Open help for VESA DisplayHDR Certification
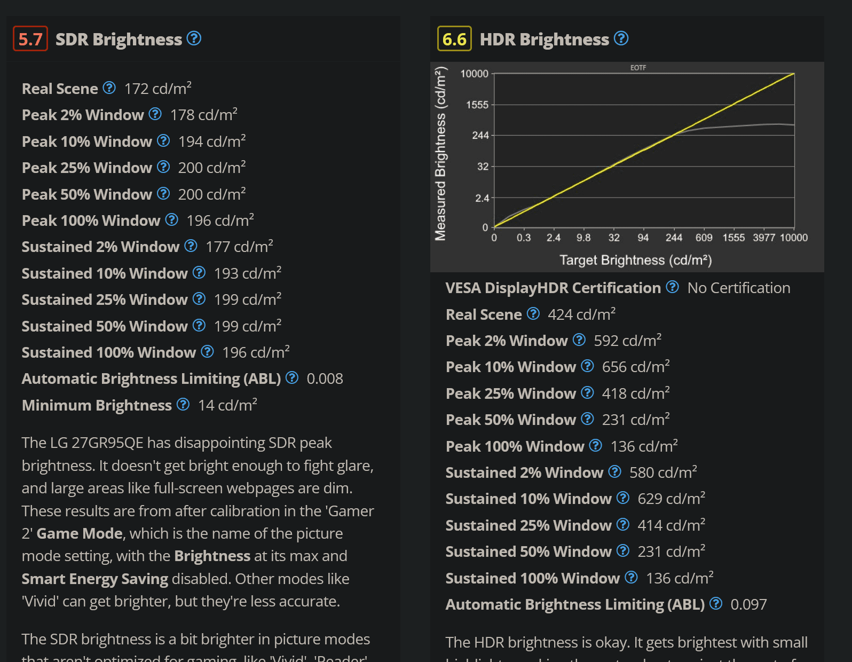852x662 pixels. (673, 287)
